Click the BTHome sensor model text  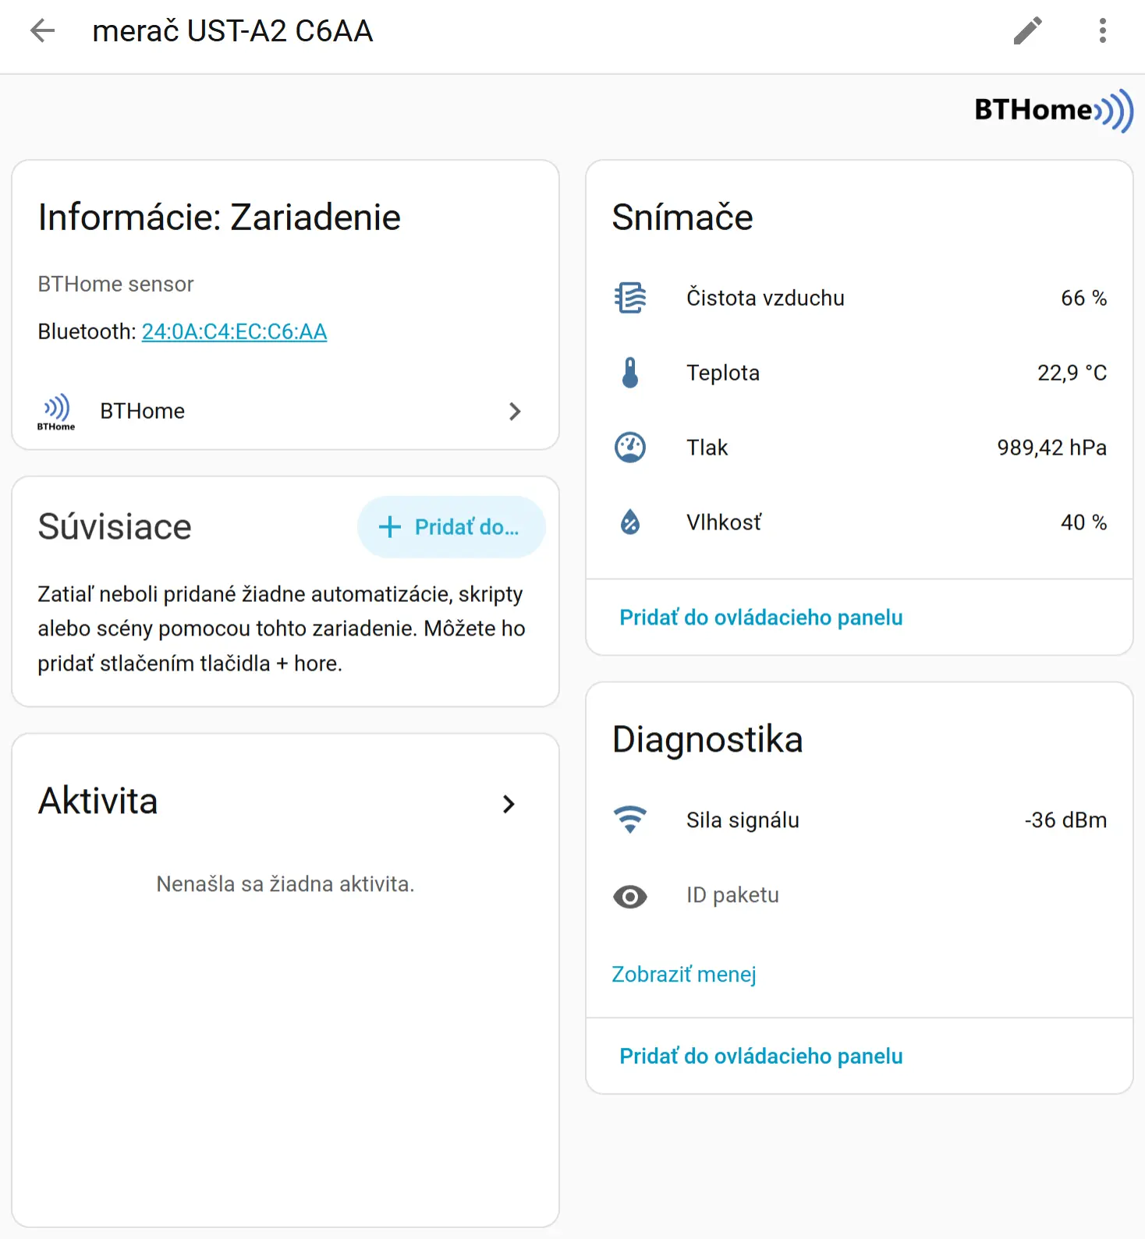(115, 284)
